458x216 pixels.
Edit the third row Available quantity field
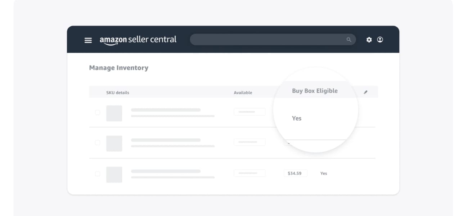tap(250, 173)
